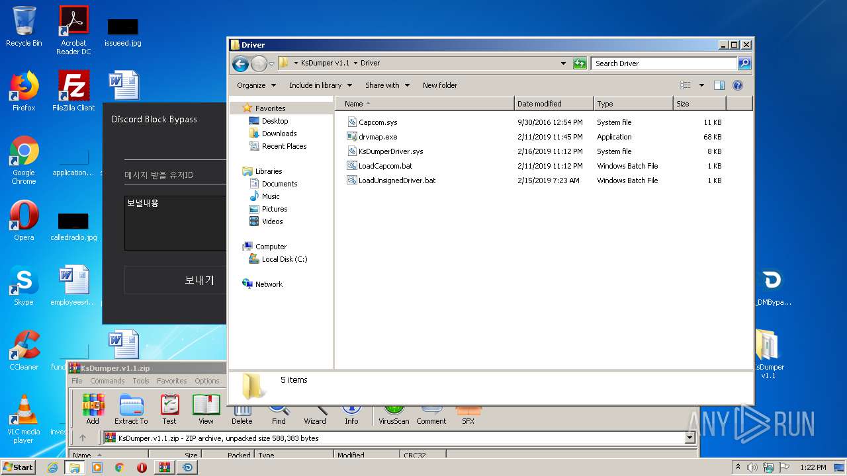The image size is (847, 476).
Task: Click WinRAR Info toolbar button
Action: click(x=351, y=416)
